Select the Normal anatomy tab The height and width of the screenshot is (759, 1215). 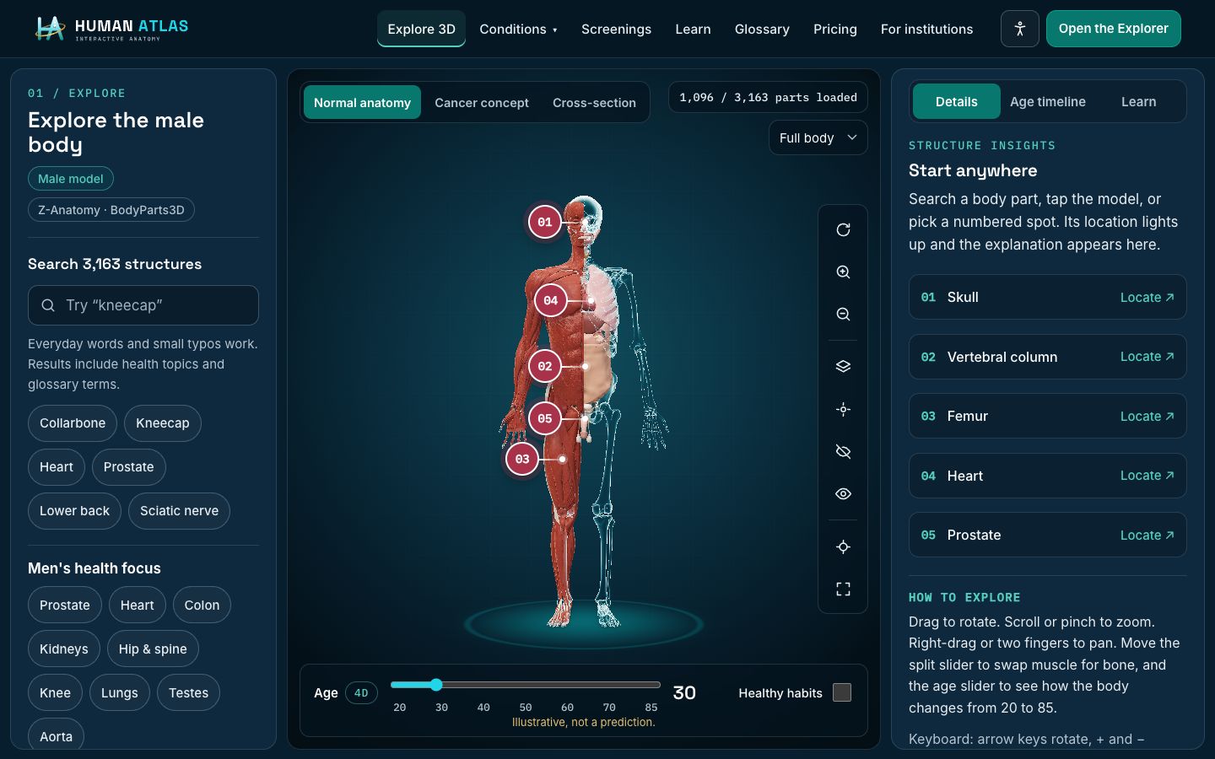tap(362, 102)
